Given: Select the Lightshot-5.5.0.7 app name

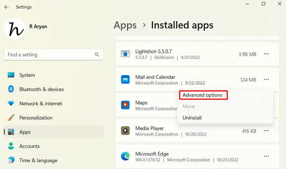Looking at the screenshot, I should 153,51.
